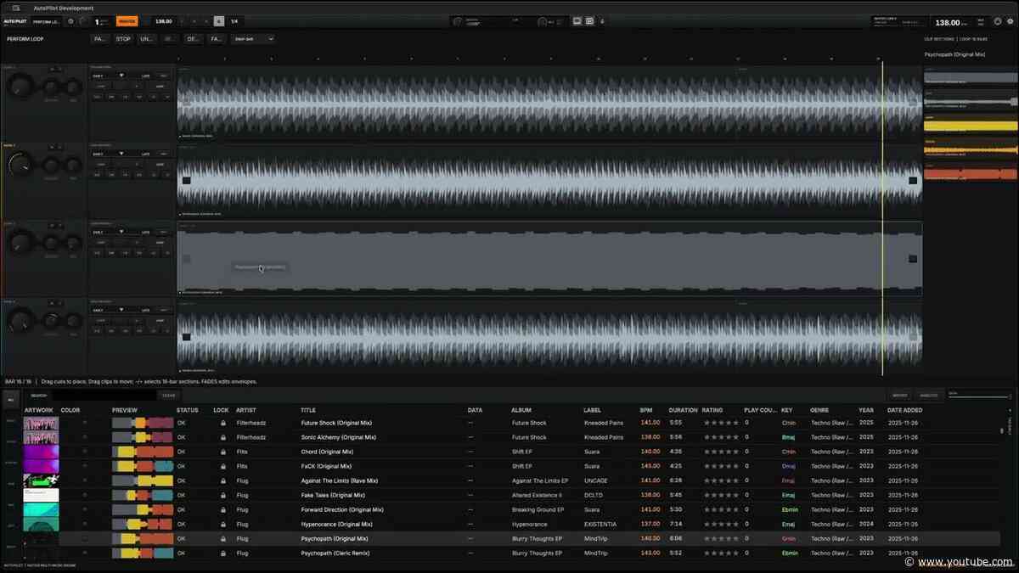Click the gear icon next to Perform Loop selector
The width and height of the screenshot is (1019, 573).
point(70,21)
